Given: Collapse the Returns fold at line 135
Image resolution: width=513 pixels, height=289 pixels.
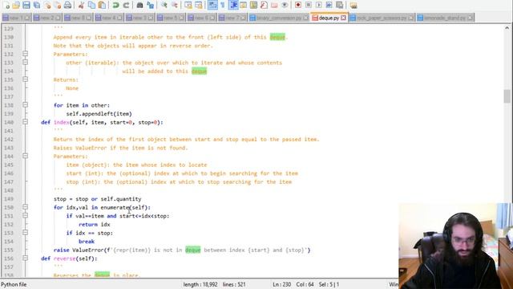Looking at the screenshot, I should pyautogui.click(x=25, y=79).
